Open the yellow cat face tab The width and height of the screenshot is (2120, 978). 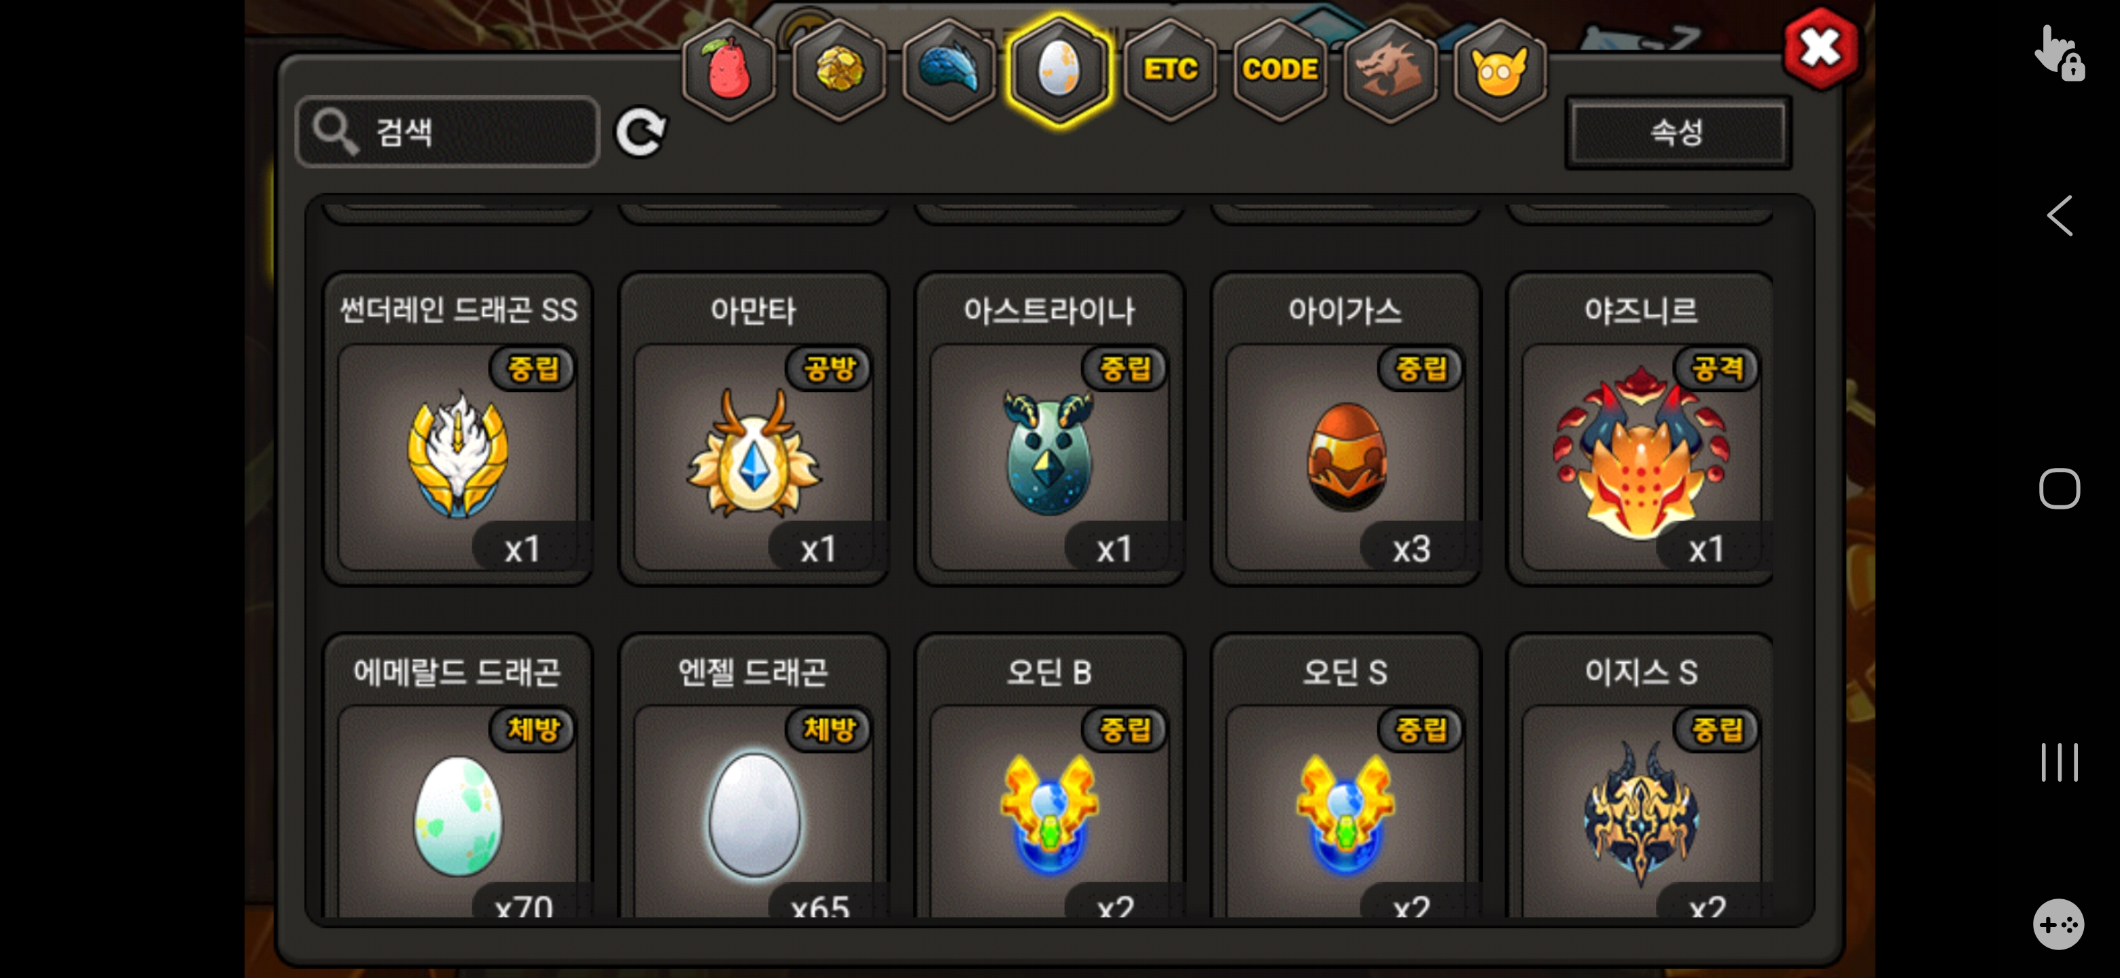coord(1500,71)
